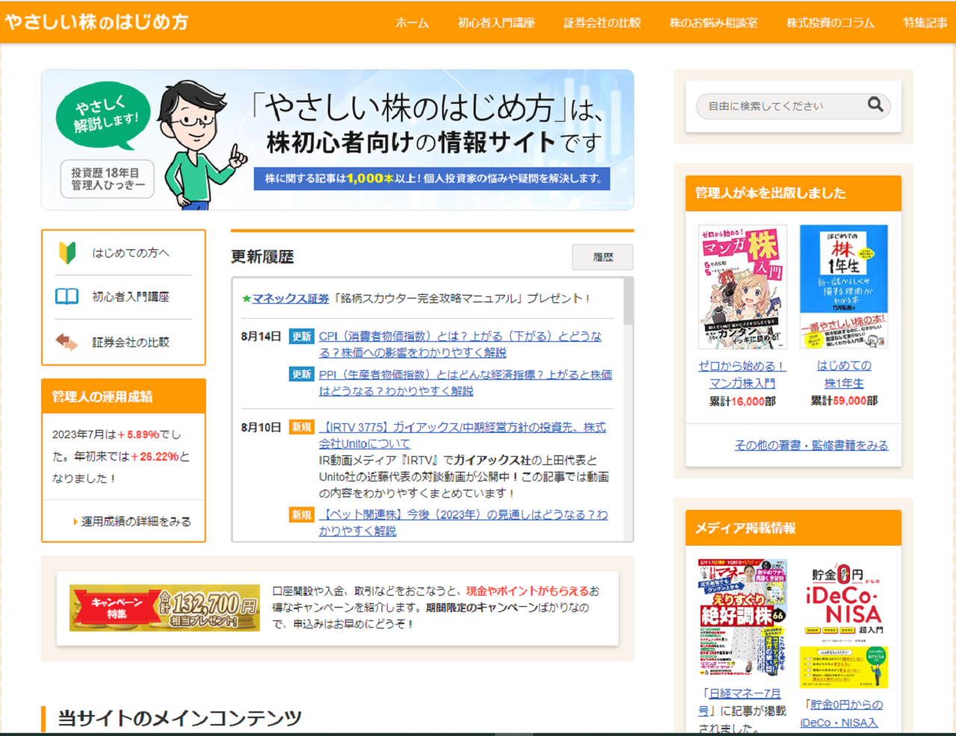Select the beginner leaf icon beside はじめての方へ

[66, 253]
